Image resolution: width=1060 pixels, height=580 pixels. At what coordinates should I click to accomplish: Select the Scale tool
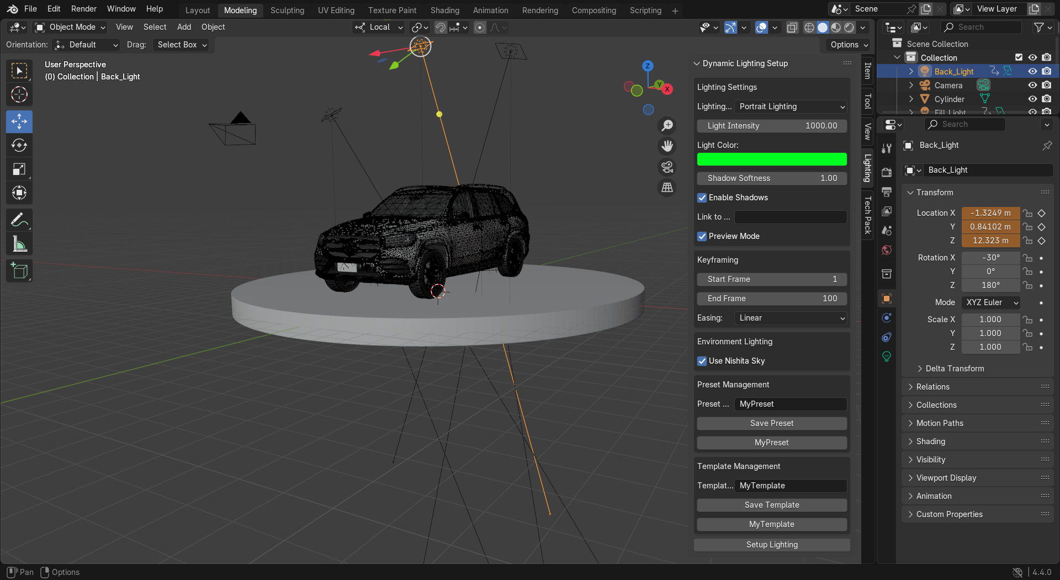19,169
